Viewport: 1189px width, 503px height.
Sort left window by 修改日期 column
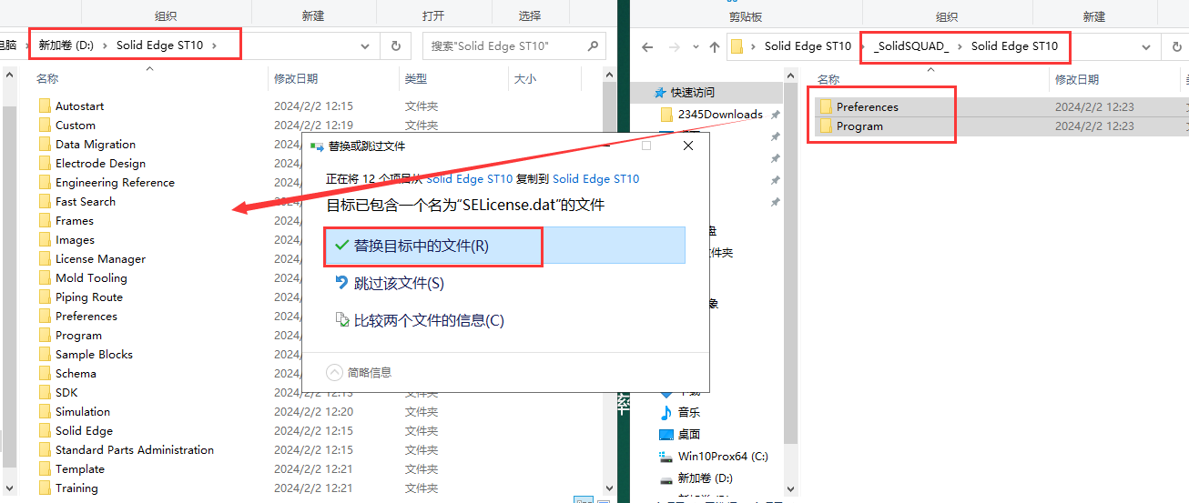pyautogui.click(x=296, y=79)
